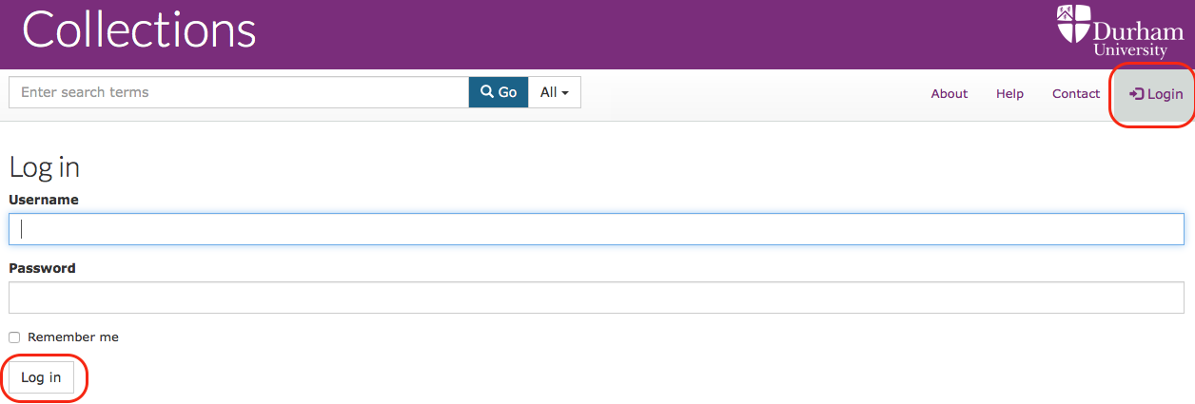This screenshot has height=404, width=1195.
Task: Click the Log in page heading
Action: (45, 167)
